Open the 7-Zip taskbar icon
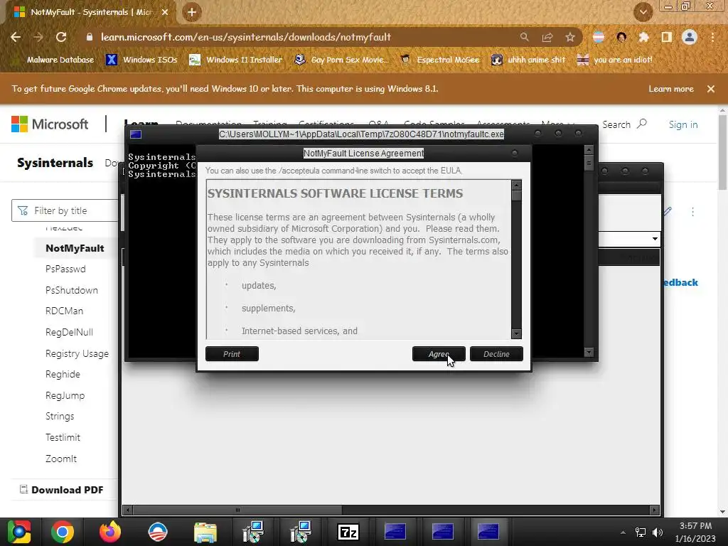 point(348,532)
